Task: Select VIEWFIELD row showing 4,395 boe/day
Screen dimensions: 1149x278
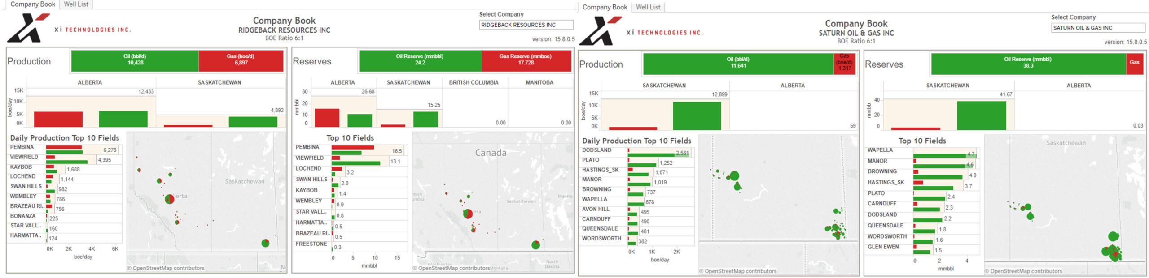Action: point(64,159)
